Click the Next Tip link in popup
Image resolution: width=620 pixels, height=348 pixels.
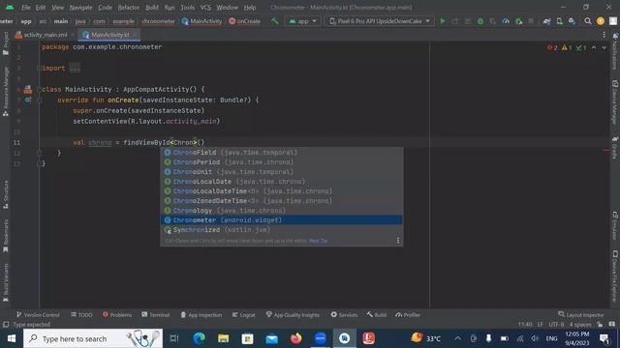click(x=319, y=241)
